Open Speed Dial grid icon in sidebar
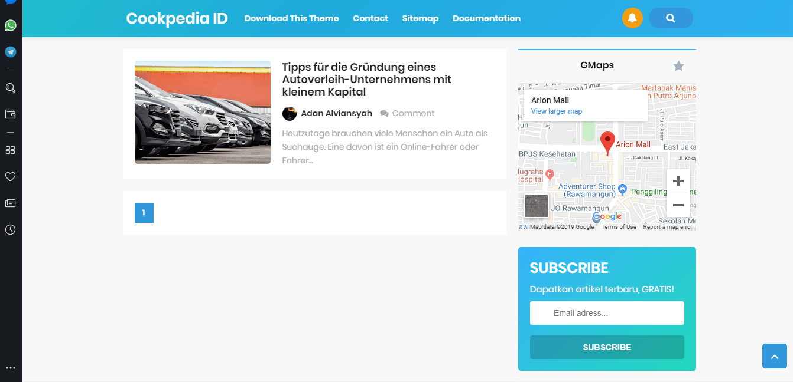Viewport: 793px width, 382px height. coord(11,150)
